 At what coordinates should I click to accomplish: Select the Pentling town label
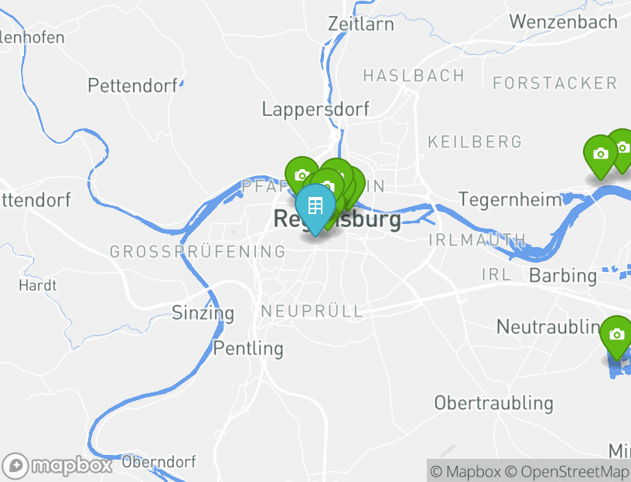coord(248,348)
